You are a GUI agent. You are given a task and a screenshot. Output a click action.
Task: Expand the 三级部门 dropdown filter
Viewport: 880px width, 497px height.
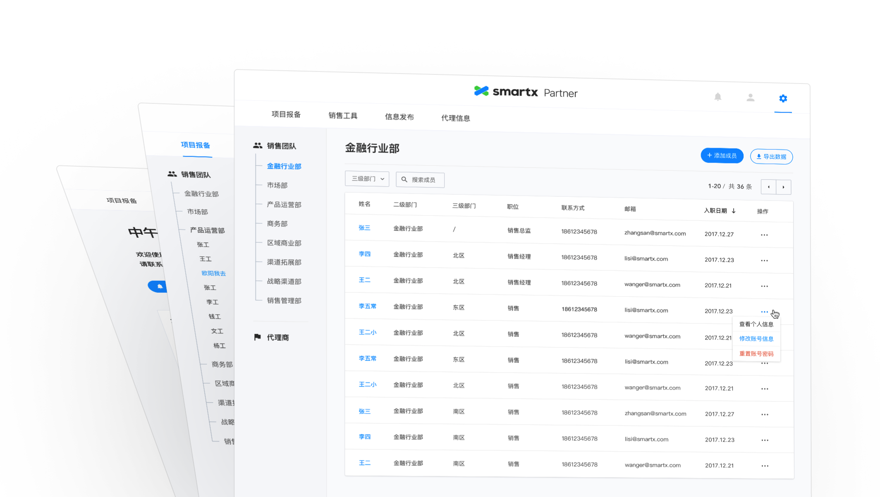coord(367,179)
